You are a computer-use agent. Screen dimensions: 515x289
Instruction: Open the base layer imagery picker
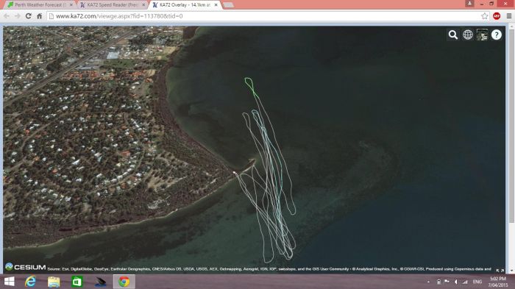(482, 35)
